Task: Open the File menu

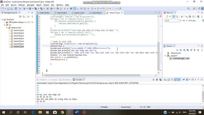Action: coord(2,5)
